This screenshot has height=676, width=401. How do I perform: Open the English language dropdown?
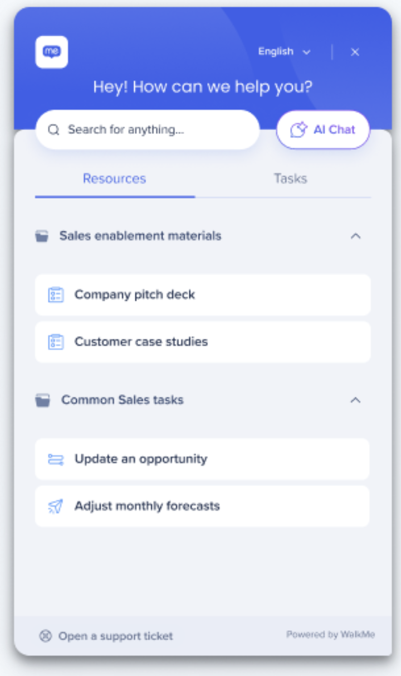pos(284,51)
